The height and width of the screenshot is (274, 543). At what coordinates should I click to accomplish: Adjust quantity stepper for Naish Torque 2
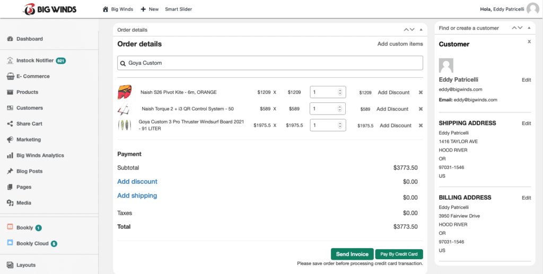[x=340, y=109]
